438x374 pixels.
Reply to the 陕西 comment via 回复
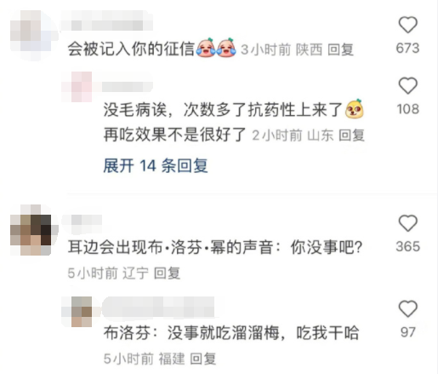coord(341,50)
